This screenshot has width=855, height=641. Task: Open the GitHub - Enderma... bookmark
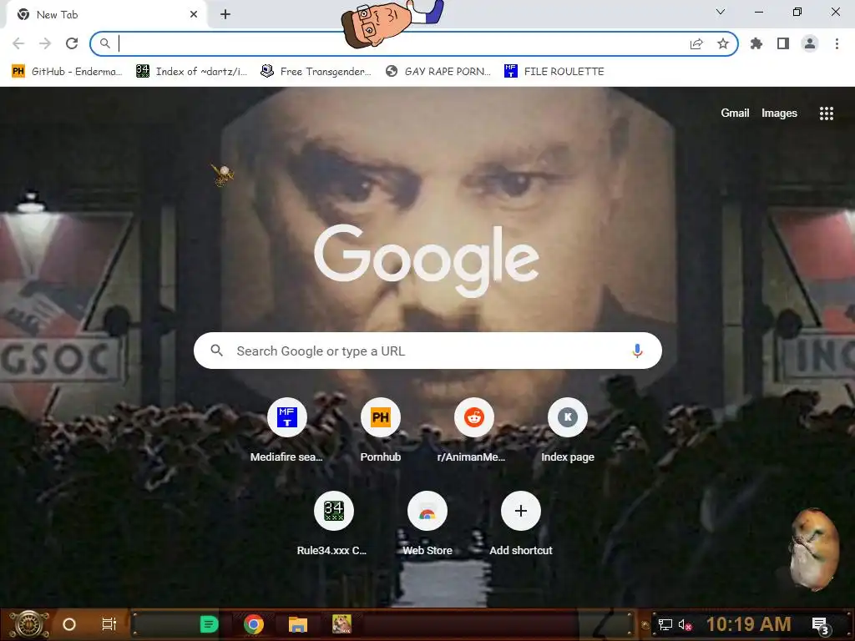click(x=67, y=72)
